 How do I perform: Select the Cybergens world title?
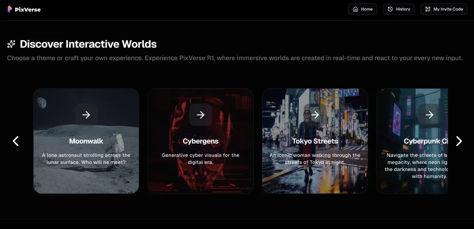coord(201,141)
